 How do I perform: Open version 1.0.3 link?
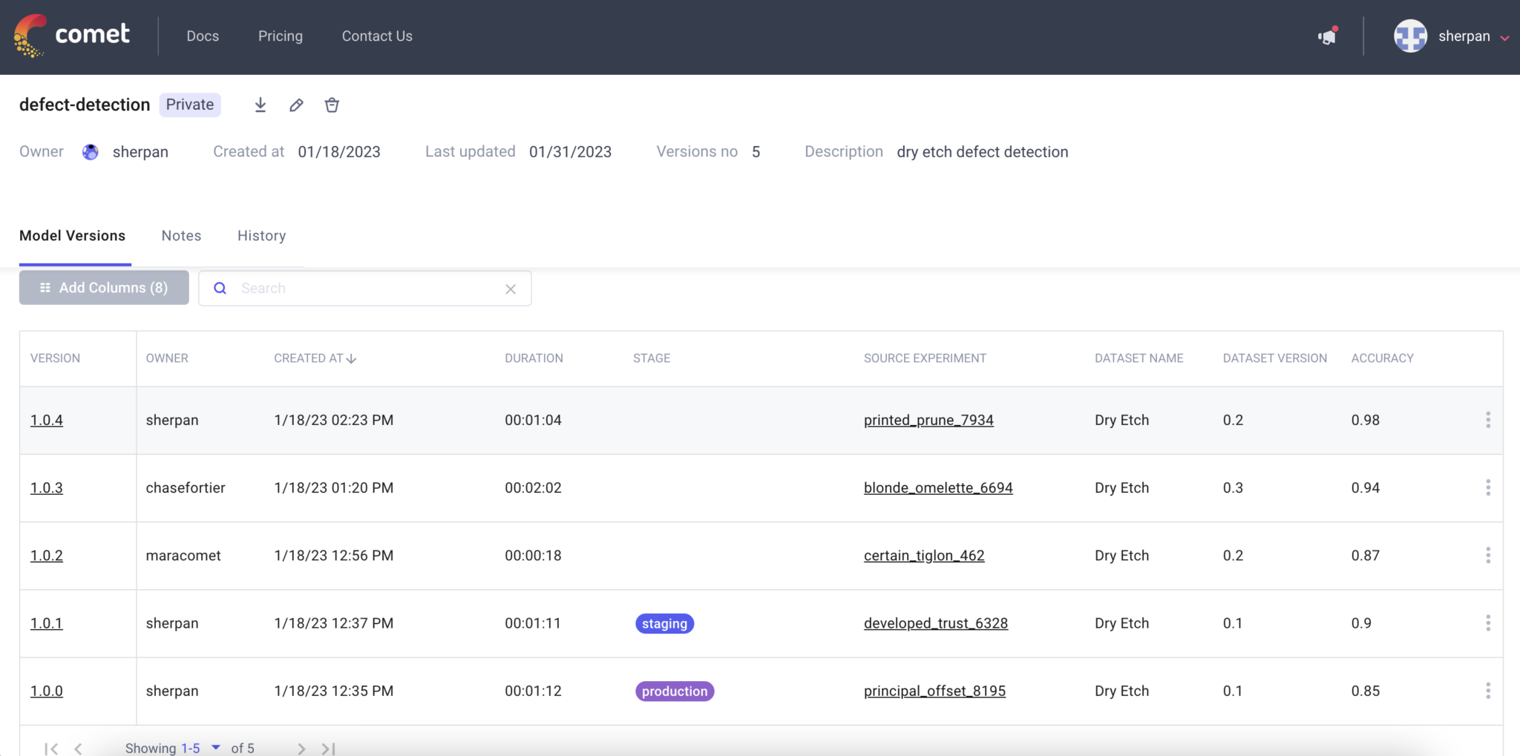(x=46, y=488)
